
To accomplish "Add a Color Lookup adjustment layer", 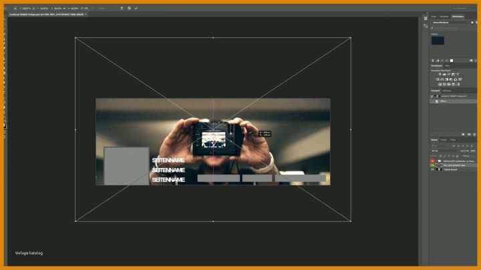I will (460, 79).
